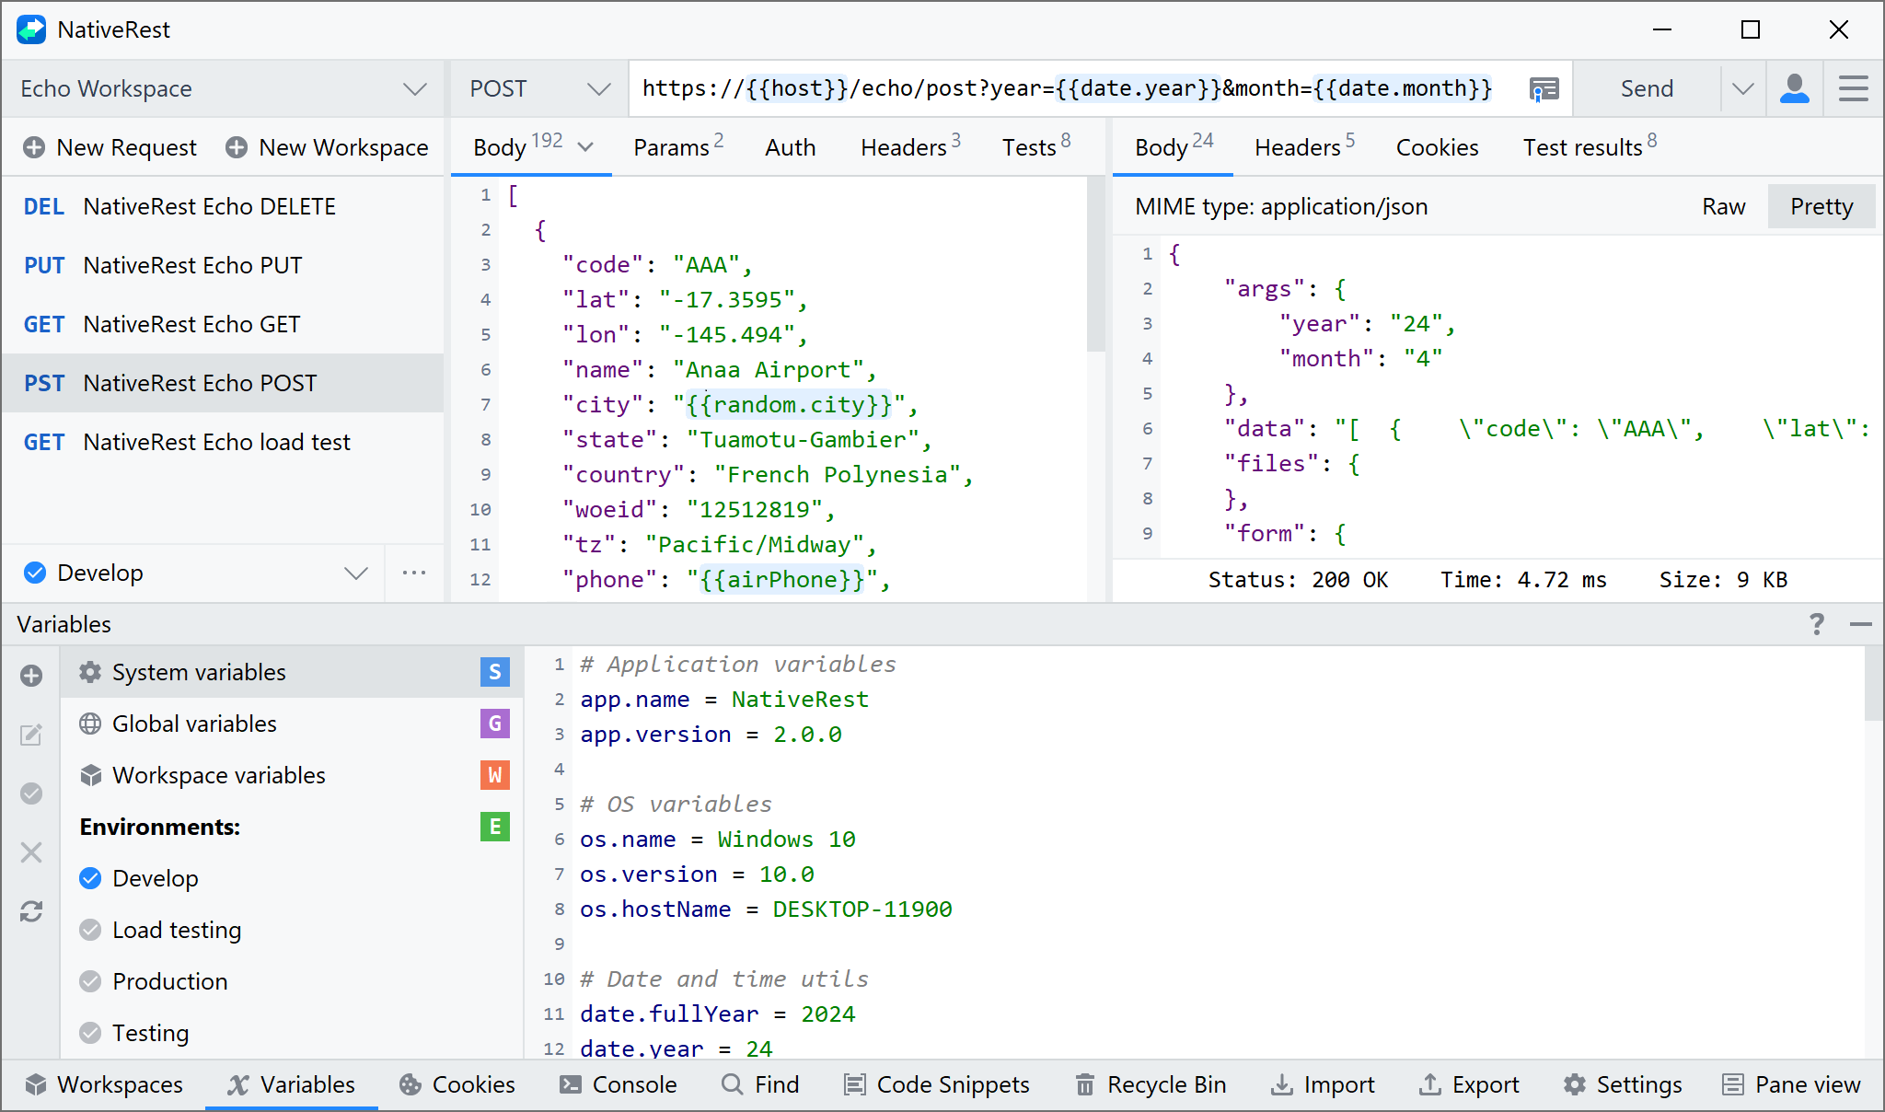This screenshot has height=1112, width=1885.
Task: Open Workspaces from bottom bar
Action: 104,1084
